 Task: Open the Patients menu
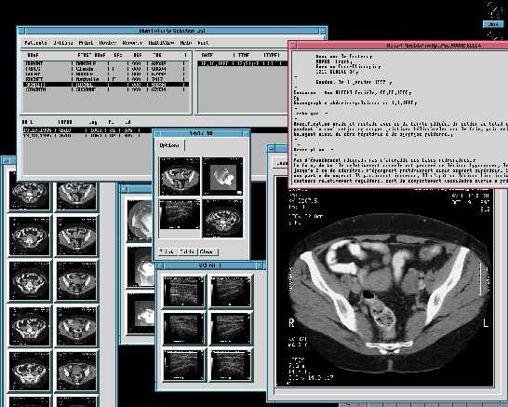coord(35,43)
